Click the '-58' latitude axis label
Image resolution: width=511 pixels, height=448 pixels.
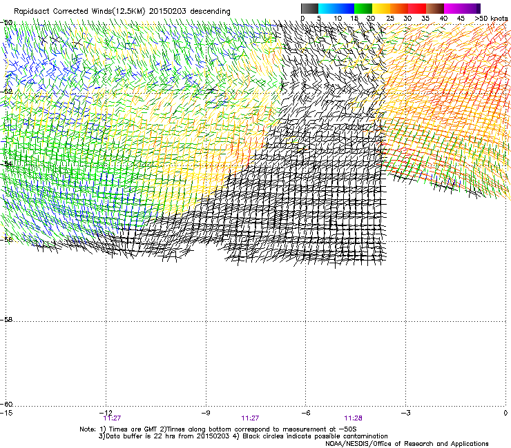[6, 320]
